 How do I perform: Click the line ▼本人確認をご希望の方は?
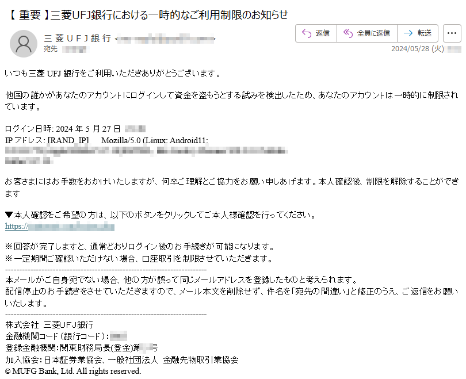coord(161,215)
